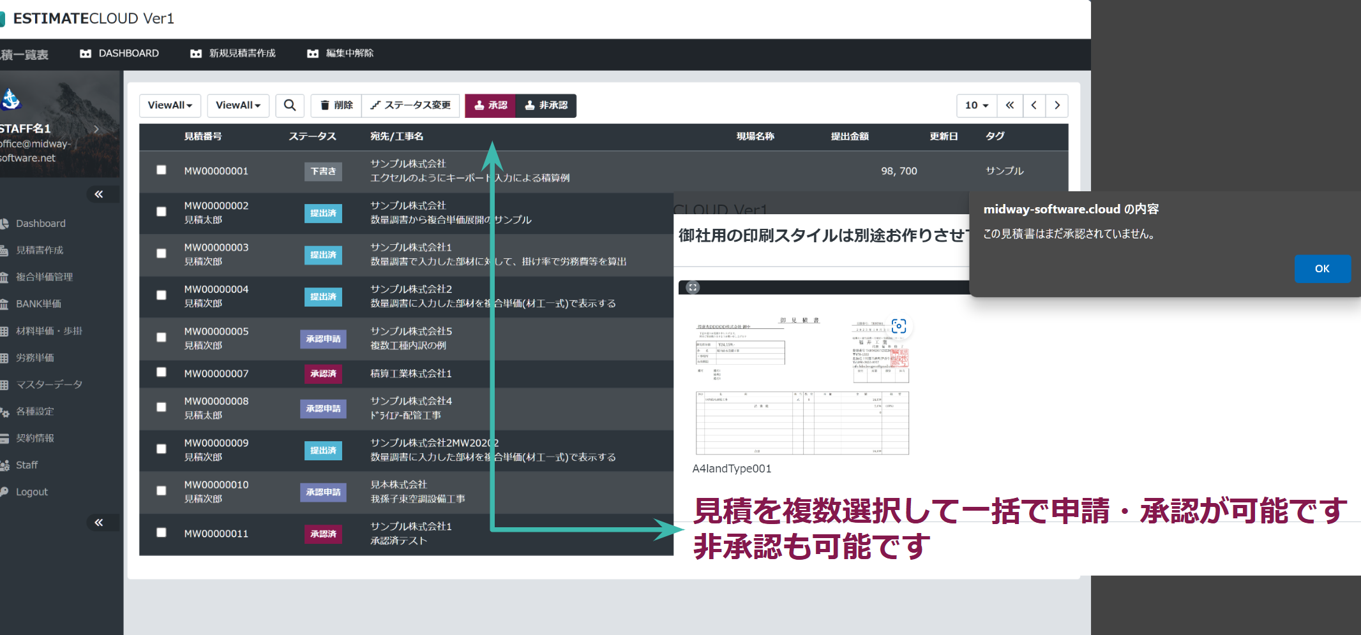Click OK in the midway-software.cloud dialog

pos(1322,268)
